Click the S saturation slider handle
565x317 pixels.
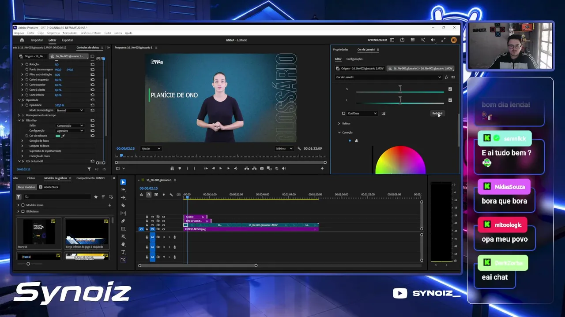[400, 88]
